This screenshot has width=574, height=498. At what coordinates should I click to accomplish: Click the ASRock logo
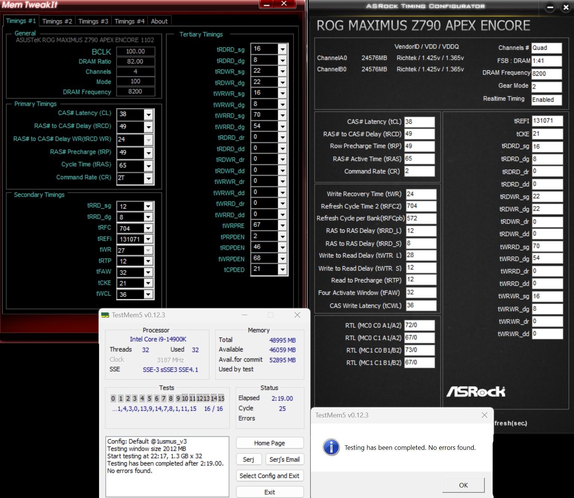click(x=476, y=392)
